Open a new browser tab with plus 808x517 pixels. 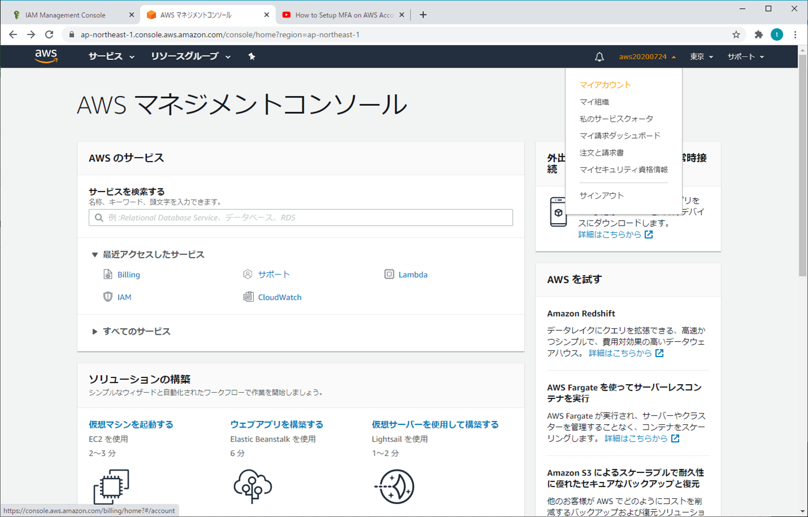(x=423, y=15)
